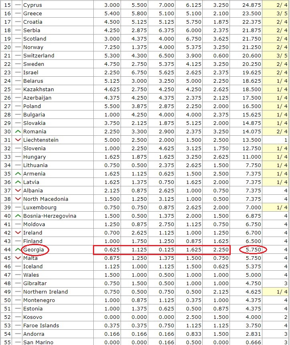The height and width of the screenshot is (345, 290).
Task: Click the country name Moldova
Action: click(x=34, y=224)
